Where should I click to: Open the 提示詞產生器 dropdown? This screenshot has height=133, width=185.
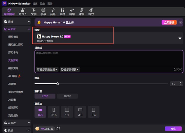[x=47, y=69]
